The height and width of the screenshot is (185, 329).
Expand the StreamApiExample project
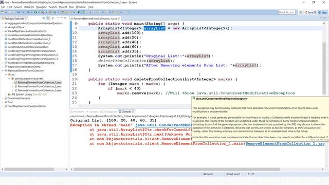(3, 98)
